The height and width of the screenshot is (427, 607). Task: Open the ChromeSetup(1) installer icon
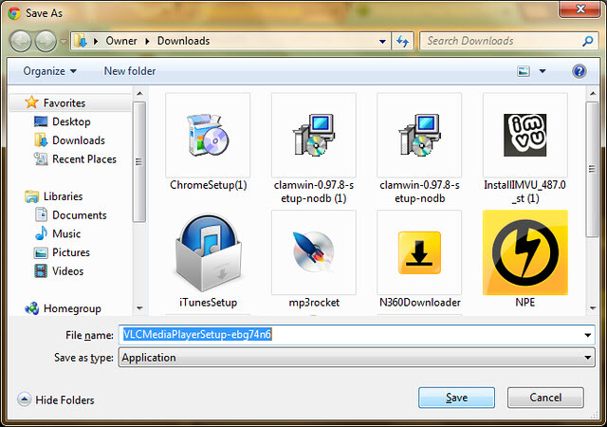tap(208, 135)
